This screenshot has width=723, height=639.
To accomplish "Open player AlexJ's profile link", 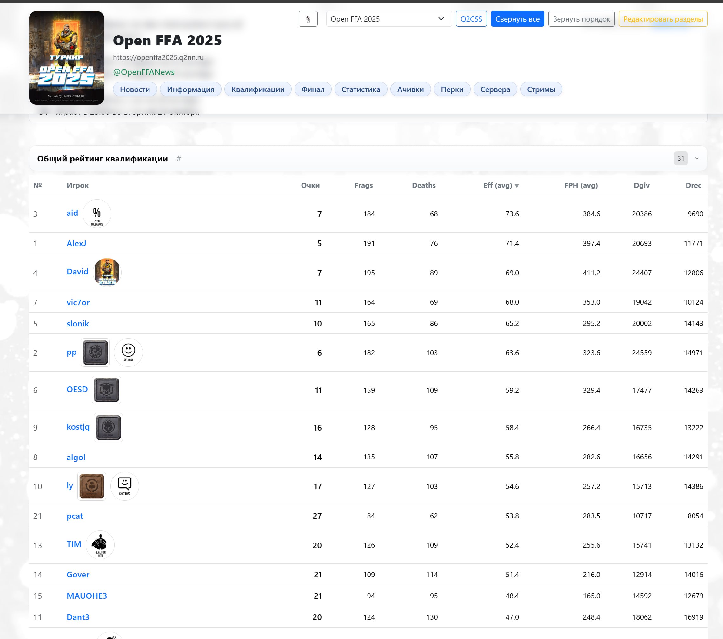I will coord(76,243).
